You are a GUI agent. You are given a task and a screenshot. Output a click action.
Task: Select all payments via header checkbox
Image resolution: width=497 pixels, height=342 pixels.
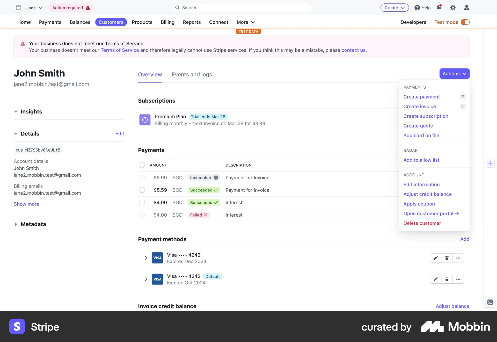(142, 165)
